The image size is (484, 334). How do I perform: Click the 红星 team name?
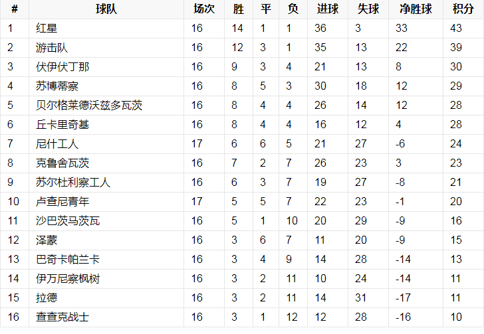click(47, 28)
